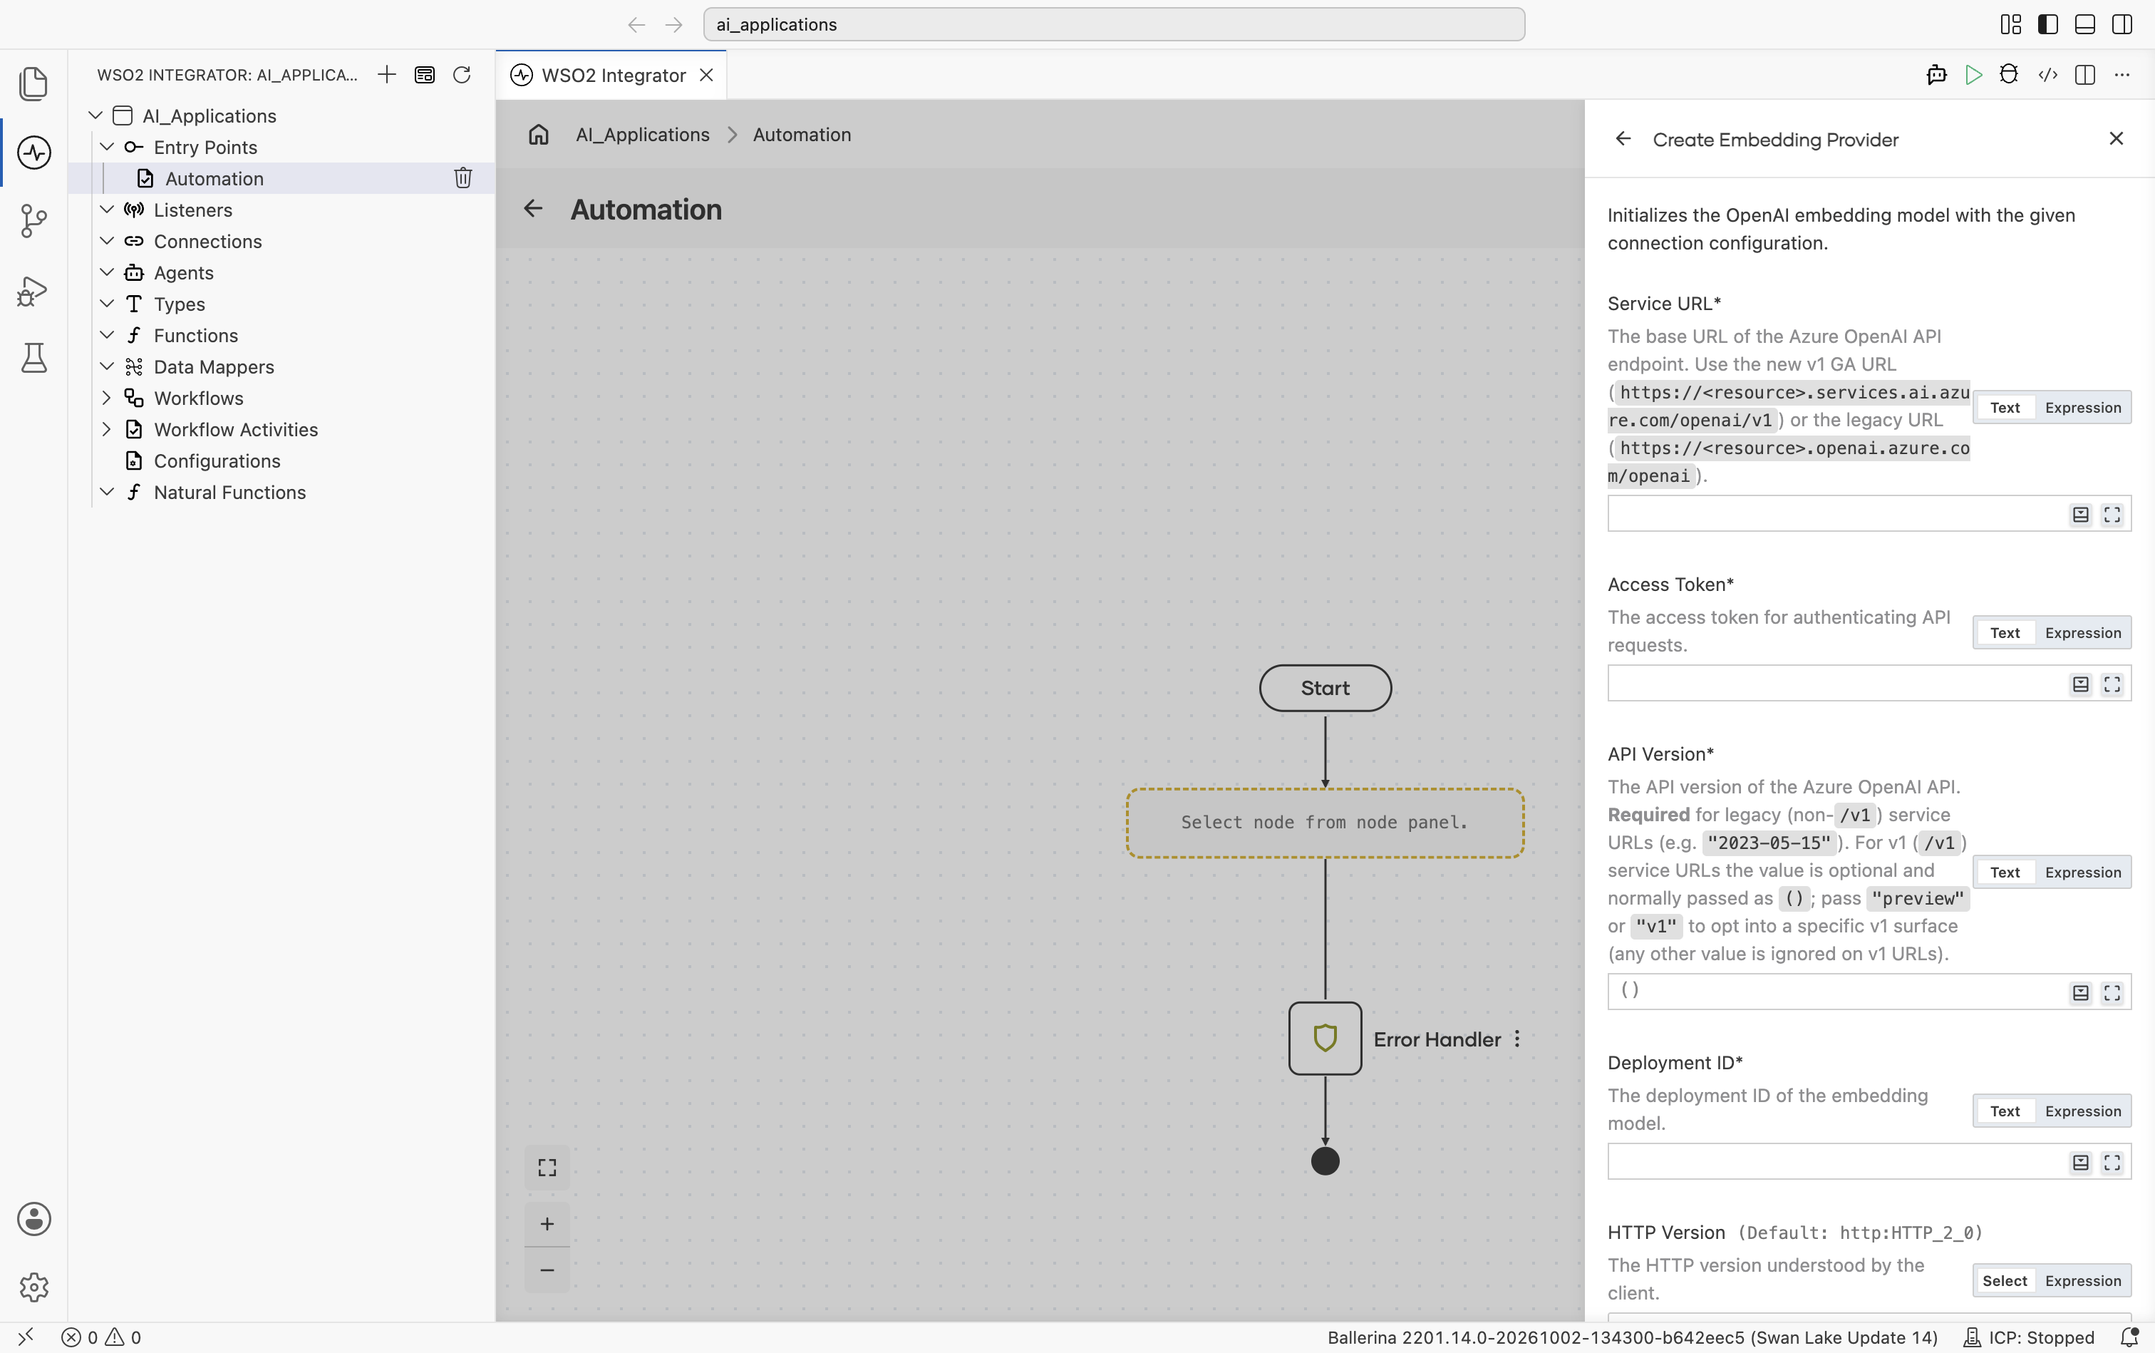Screen dimensions: 2155x1353
Task: Delete the Automation entry point
Action: [462, 178]
